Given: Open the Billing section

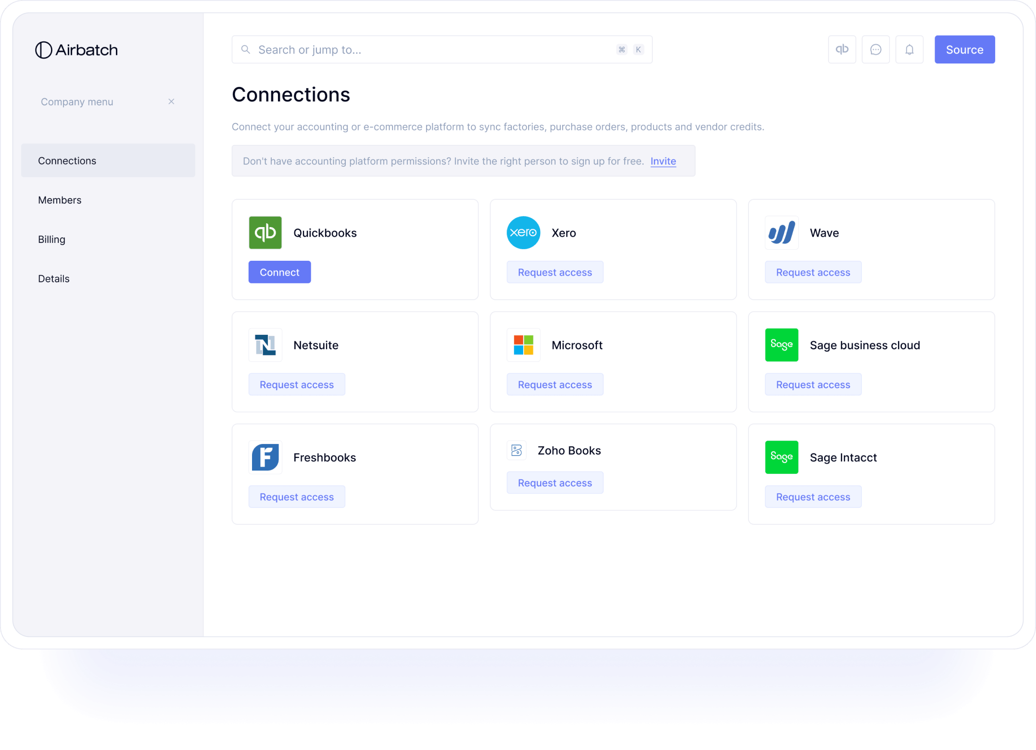Looking at the screenshot, I should 51,239.
